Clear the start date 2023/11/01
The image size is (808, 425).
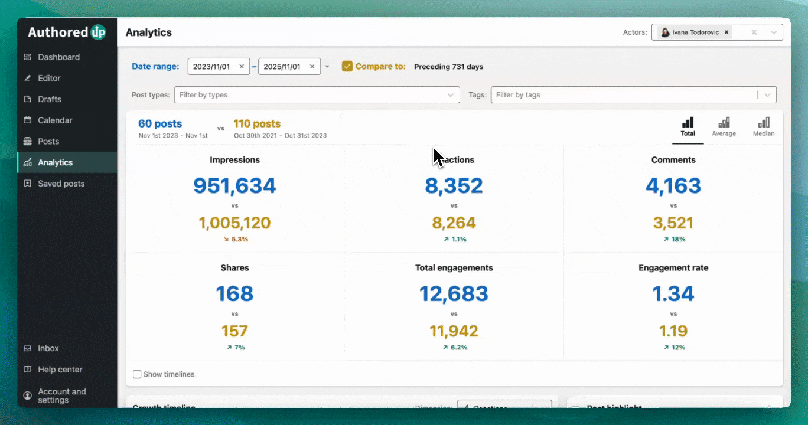(241, 67)
